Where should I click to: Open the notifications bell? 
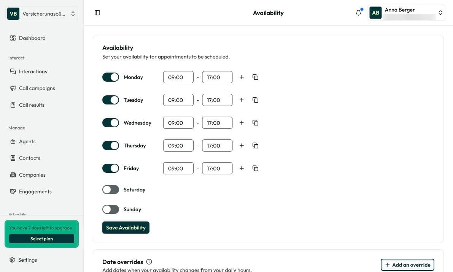(x=359, y=13)
